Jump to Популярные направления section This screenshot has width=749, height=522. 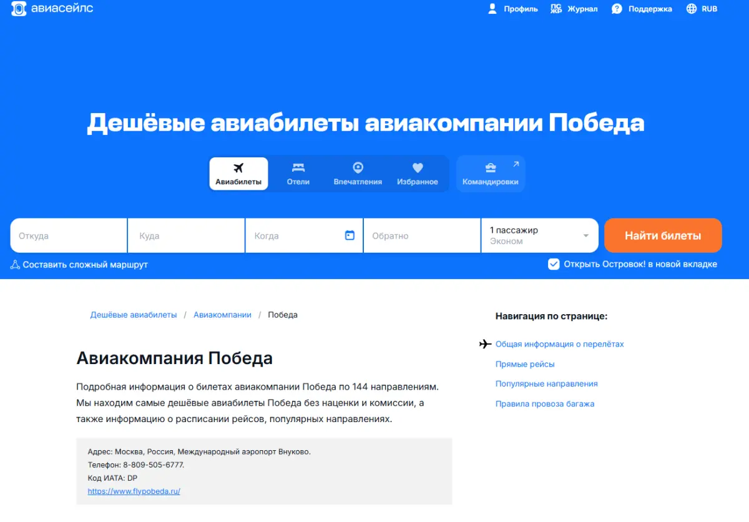point(547,384)
